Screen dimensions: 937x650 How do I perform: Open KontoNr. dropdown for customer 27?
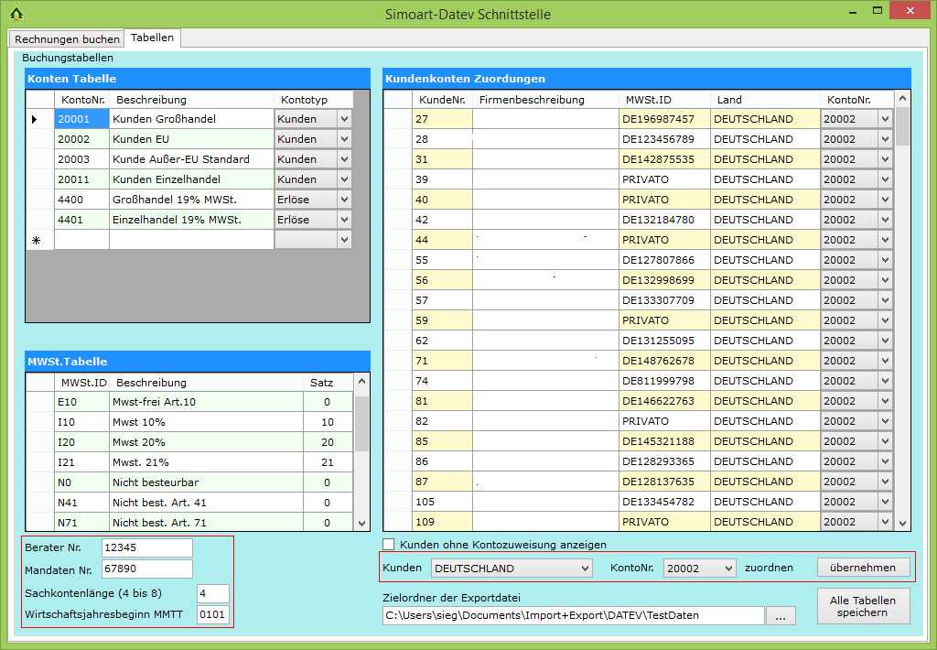coord(885,119)
